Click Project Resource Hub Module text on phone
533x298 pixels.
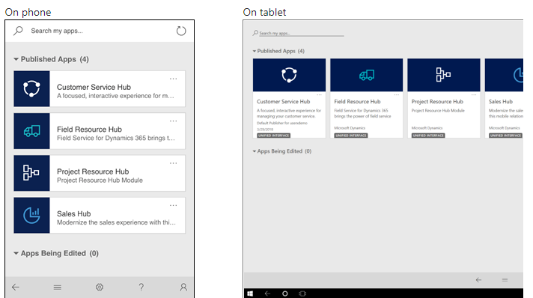pyautogui.click(x=100, y=180)
